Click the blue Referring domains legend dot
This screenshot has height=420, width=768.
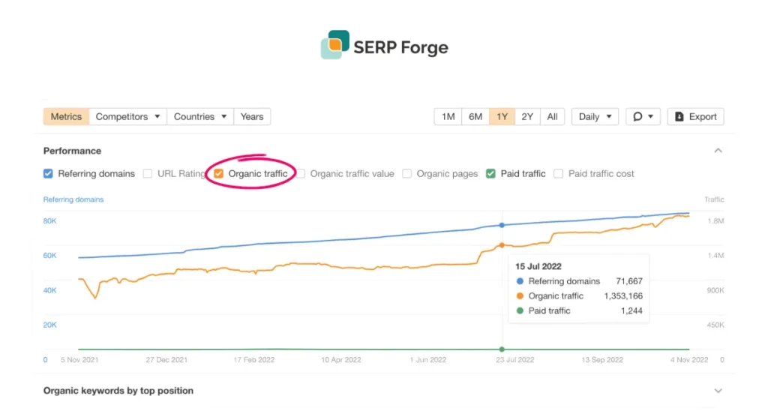point(520,281)
